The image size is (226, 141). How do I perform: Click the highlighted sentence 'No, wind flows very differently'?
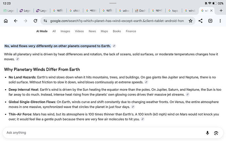point(58,46)
